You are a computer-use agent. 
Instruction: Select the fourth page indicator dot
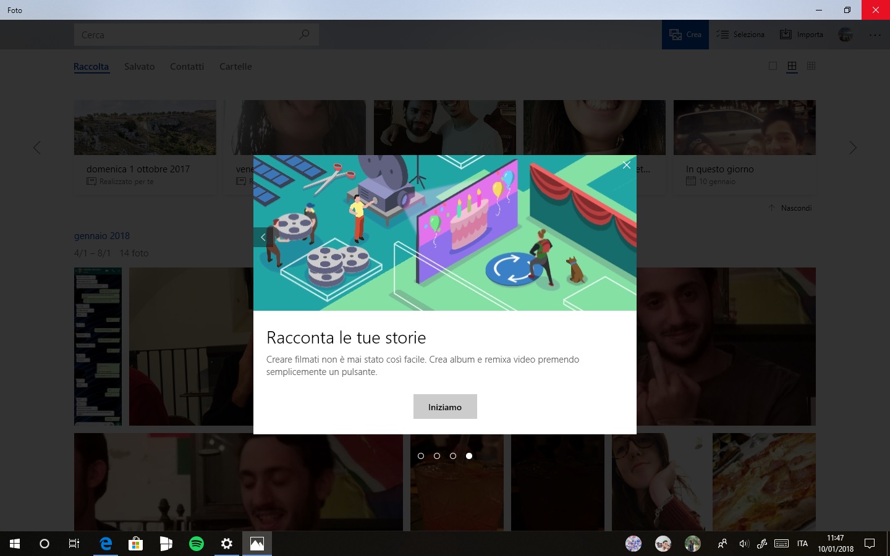tap(469, 456)
